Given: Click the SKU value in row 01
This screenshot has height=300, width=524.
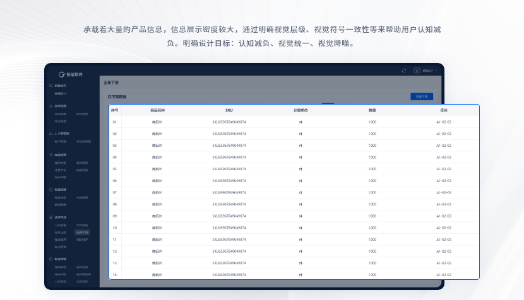Looking at the screenshot, I should point(229,122).
